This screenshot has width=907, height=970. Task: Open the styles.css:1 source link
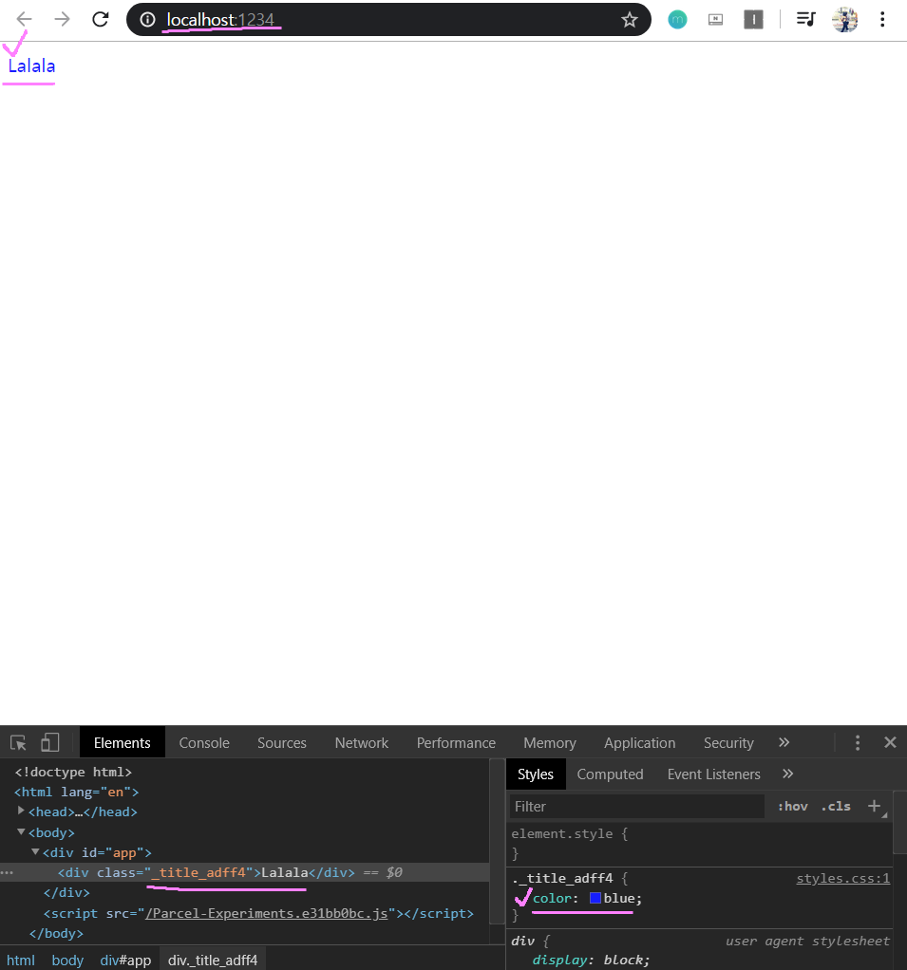842,878
